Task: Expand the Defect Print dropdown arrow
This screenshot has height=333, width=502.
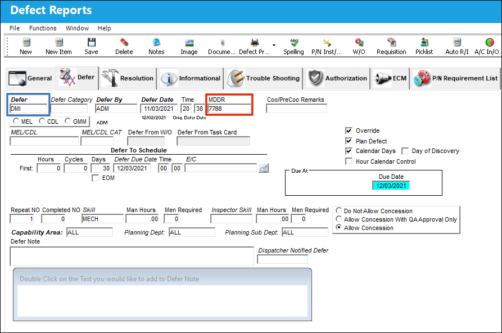Action: coord(274,45)
